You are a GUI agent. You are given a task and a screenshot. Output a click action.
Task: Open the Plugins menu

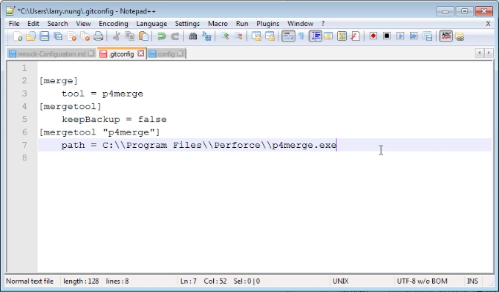pyautogui.click(x=267, y=24)
